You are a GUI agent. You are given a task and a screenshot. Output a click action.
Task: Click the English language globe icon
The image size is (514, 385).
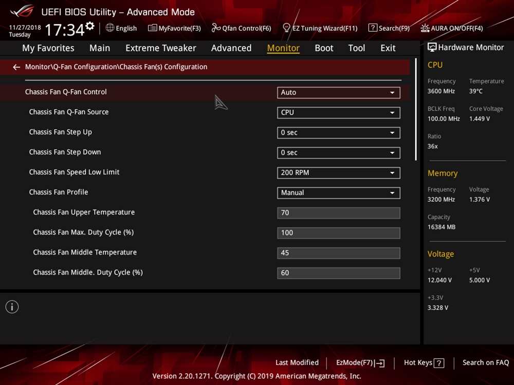[x=110, y=28]
